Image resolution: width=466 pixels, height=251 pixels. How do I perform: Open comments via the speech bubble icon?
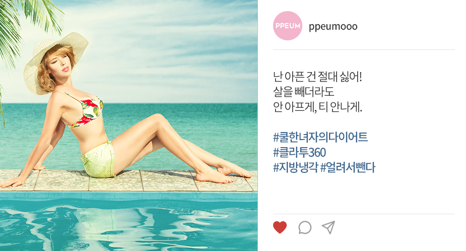[x=305, y=227]
